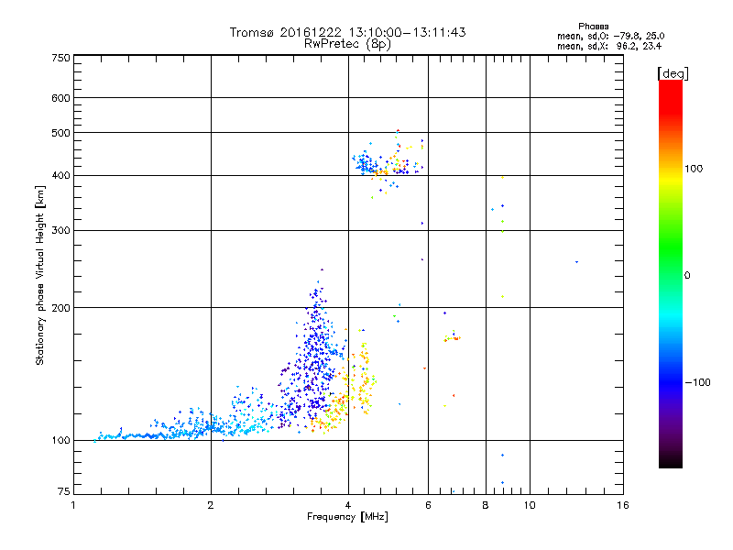The height and width of the screenshot is (550, 733).
Task: Click the "[deg]" colorbar label
Action: pyautogui.click(x=673, y=73)
